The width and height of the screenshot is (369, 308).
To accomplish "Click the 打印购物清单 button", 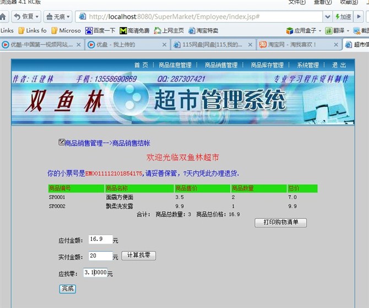I will [x=280, y=223].
